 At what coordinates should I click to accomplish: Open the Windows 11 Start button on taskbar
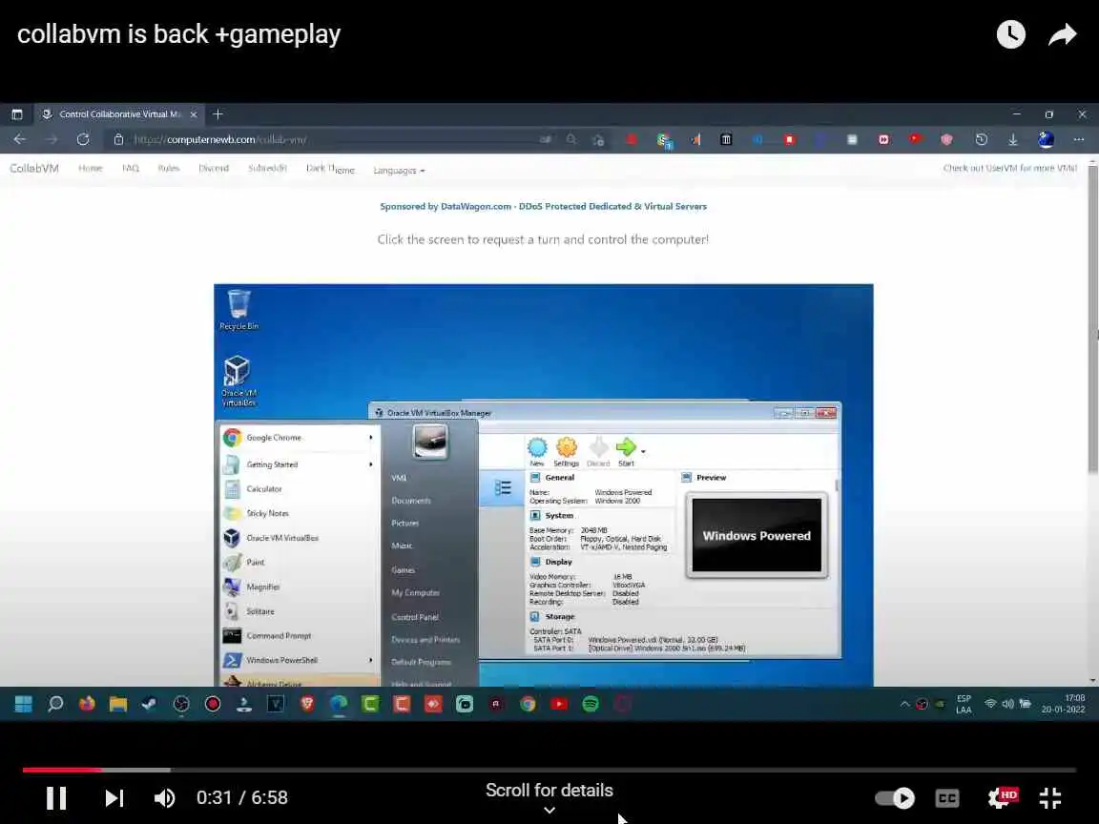click(23, 704)
